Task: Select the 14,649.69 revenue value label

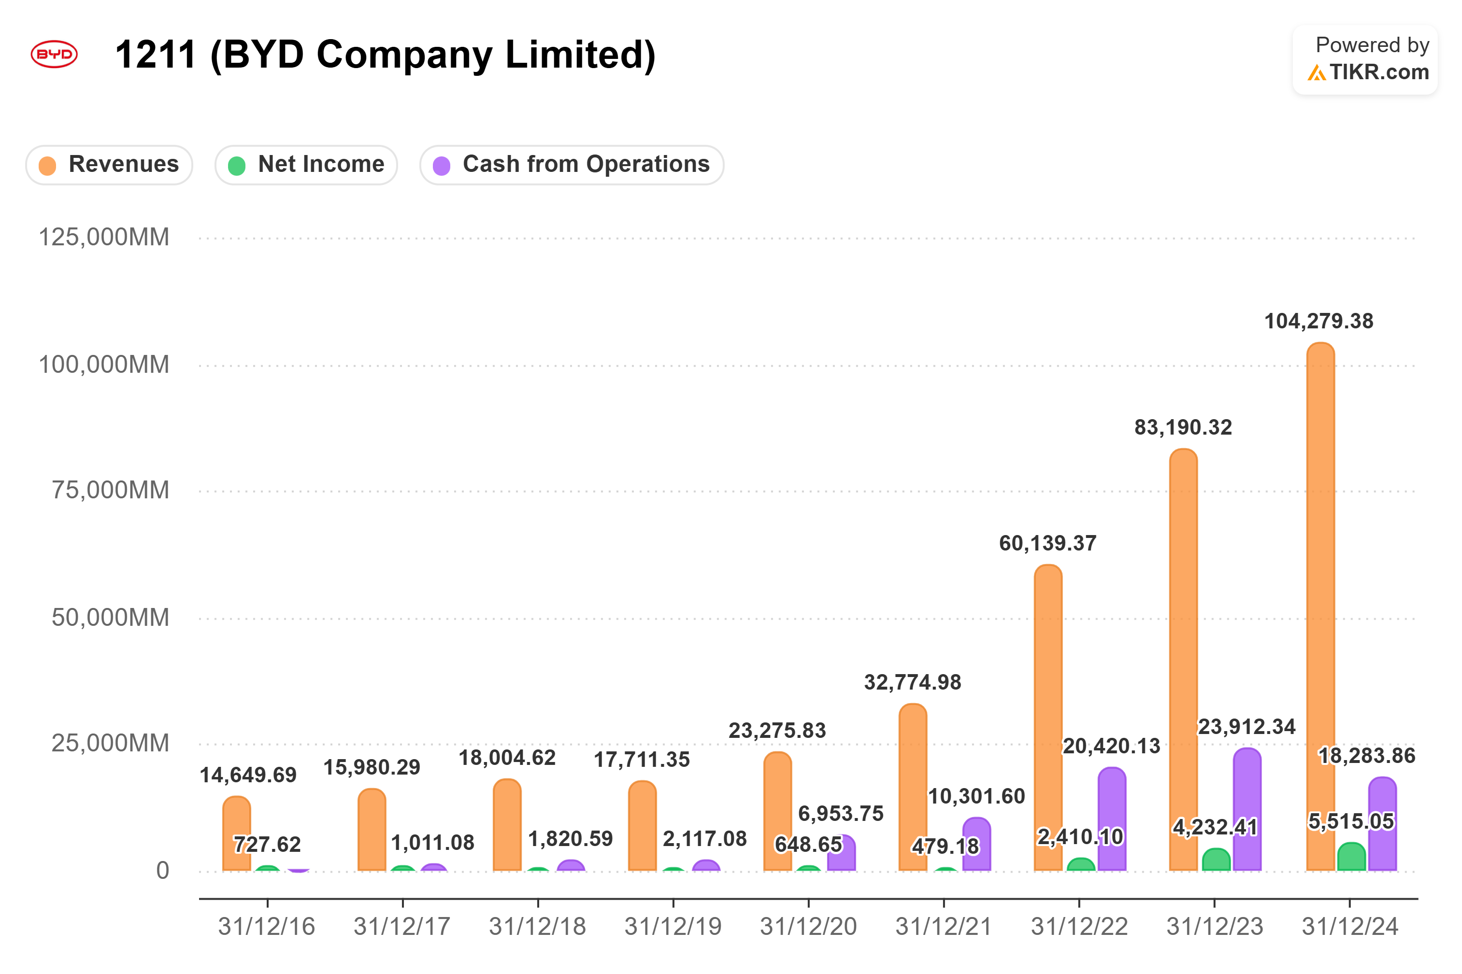Action: [248, 775]
